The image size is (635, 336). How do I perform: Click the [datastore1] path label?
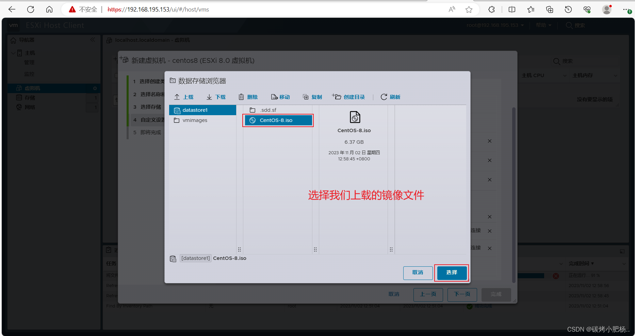pos(195,258)
